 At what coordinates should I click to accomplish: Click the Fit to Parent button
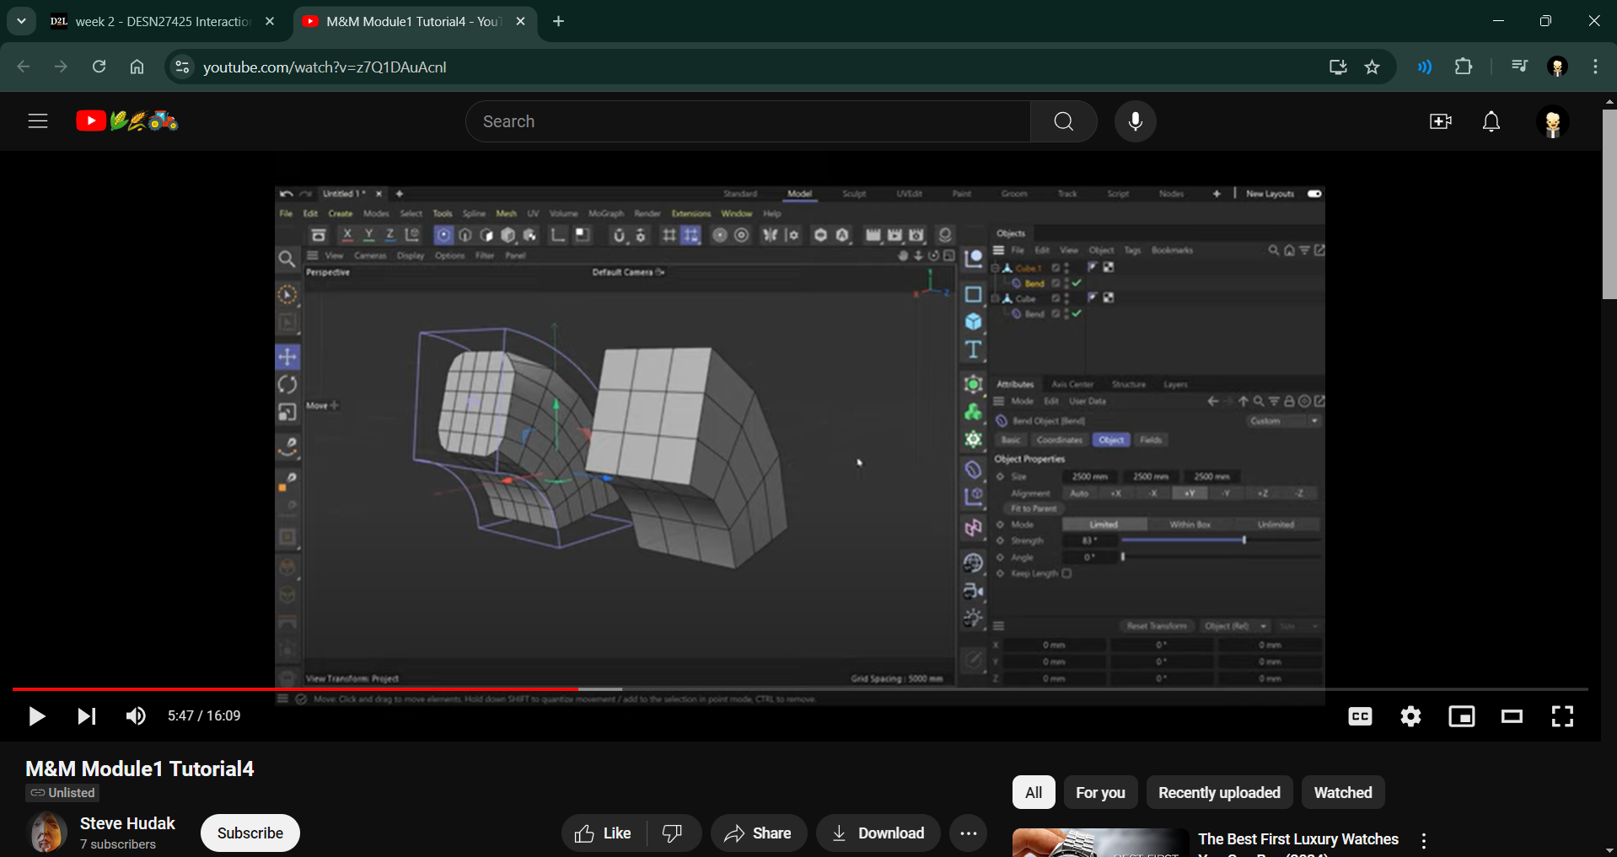[1034, 508]
